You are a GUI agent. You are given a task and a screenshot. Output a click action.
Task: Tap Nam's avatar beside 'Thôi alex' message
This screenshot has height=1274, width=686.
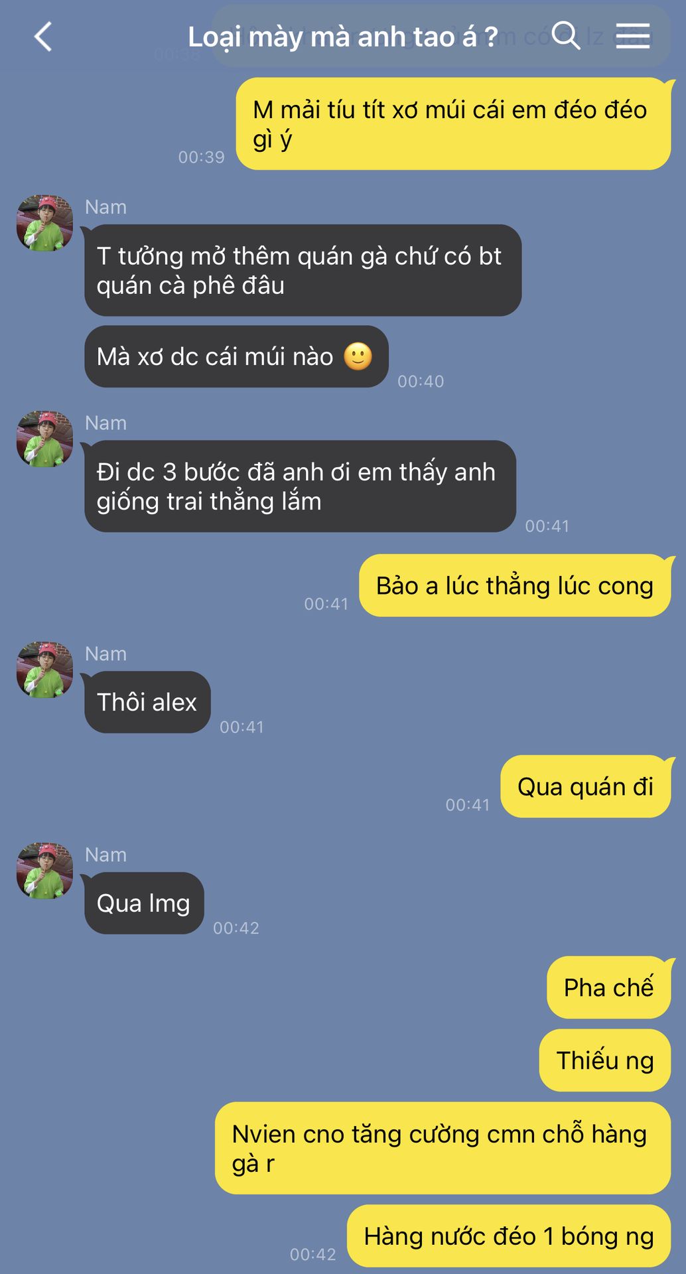click(44, 670)
